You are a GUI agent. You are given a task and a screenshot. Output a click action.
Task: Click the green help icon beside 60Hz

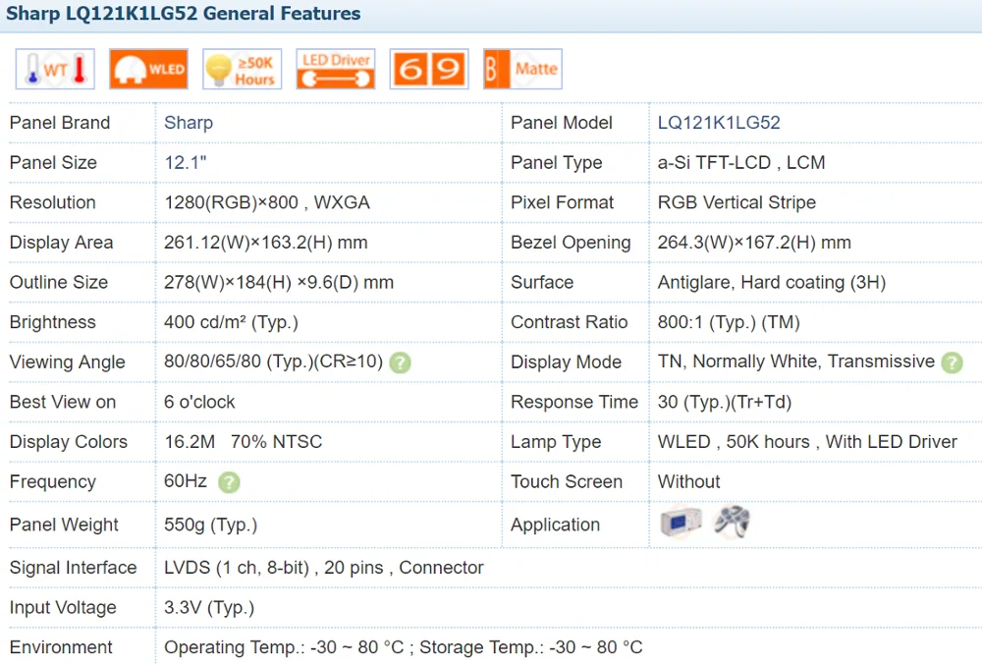coord(229,482)
